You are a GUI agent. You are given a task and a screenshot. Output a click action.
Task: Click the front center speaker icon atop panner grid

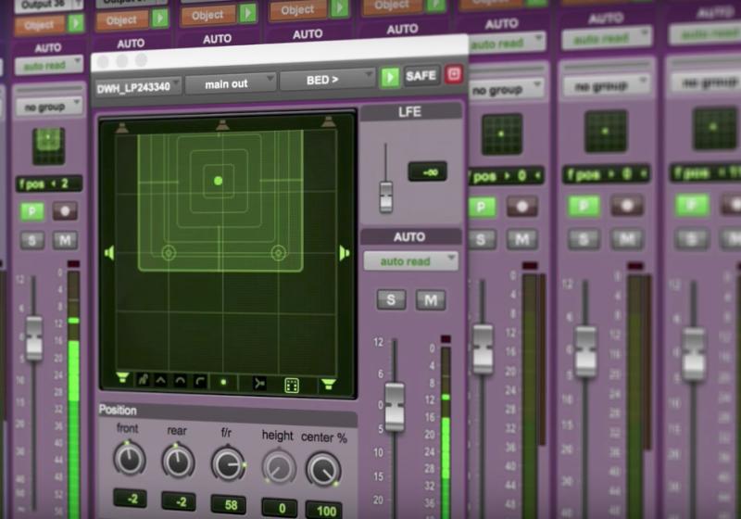[222, 125]
